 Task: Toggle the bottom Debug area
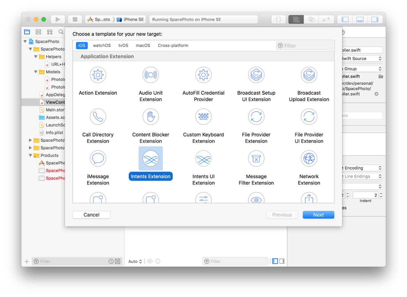point(360,19)
